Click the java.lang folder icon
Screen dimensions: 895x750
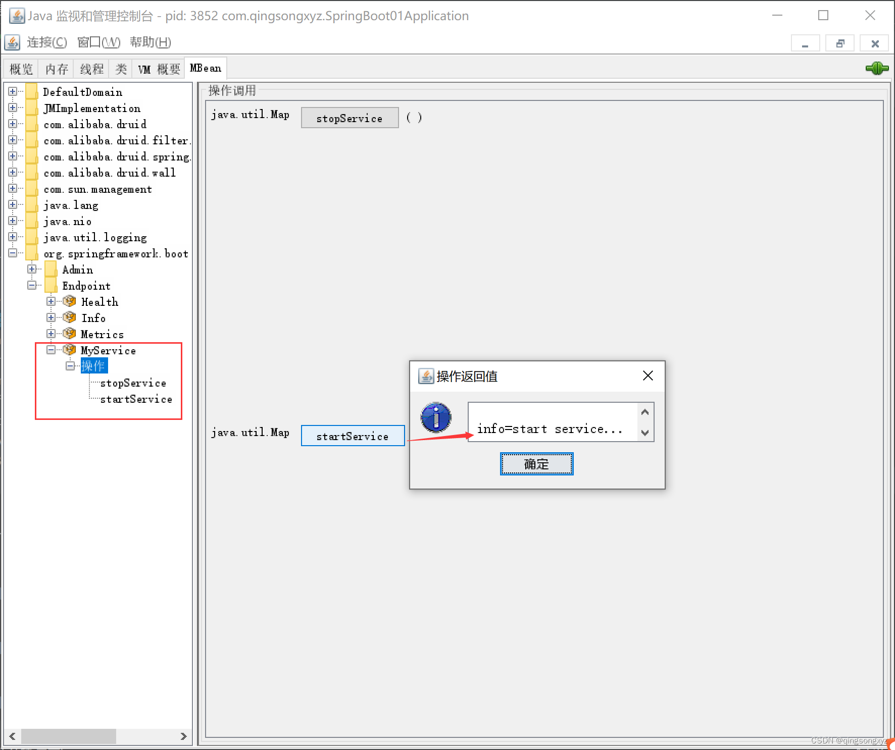click(x=31, y=204)
